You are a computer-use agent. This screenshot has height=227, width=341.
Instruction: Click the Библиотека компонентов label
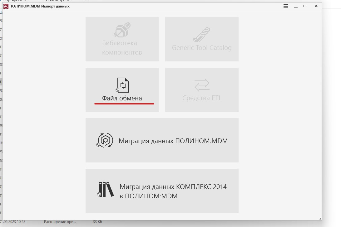pos(122,48)
